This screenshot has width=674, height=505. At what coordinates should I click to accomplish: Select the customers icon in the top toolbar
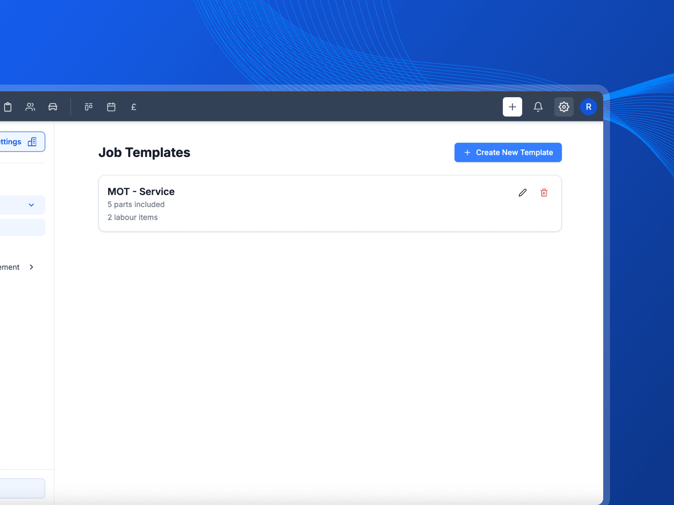[x=30, y=107]
